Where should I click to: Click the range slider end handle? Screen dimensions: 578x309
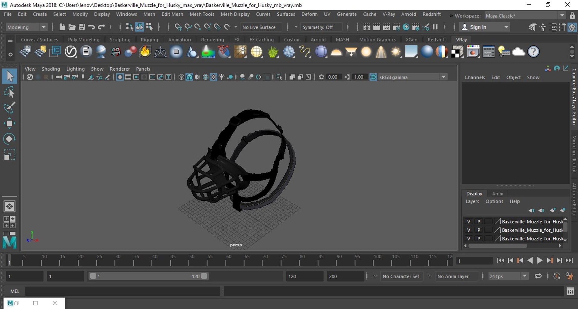coord(204,276)
